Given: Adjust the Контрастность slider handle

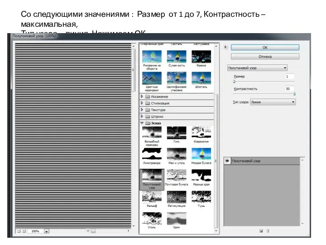Looking at the screenshot, I should [x=294, y=94].
